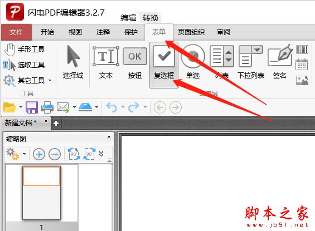Switch to the Review (审阅) tab

click(x=224, y=32)
